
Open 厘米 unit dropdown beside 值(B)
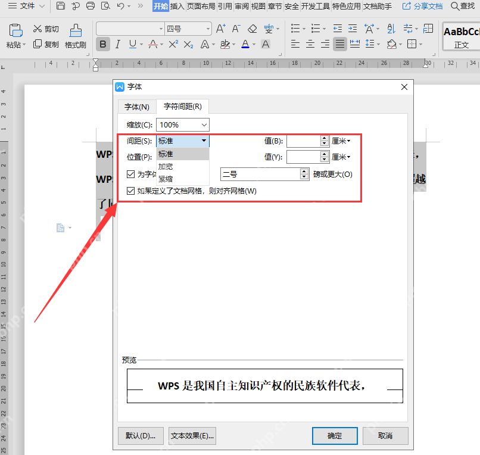(x=341, y=141)
